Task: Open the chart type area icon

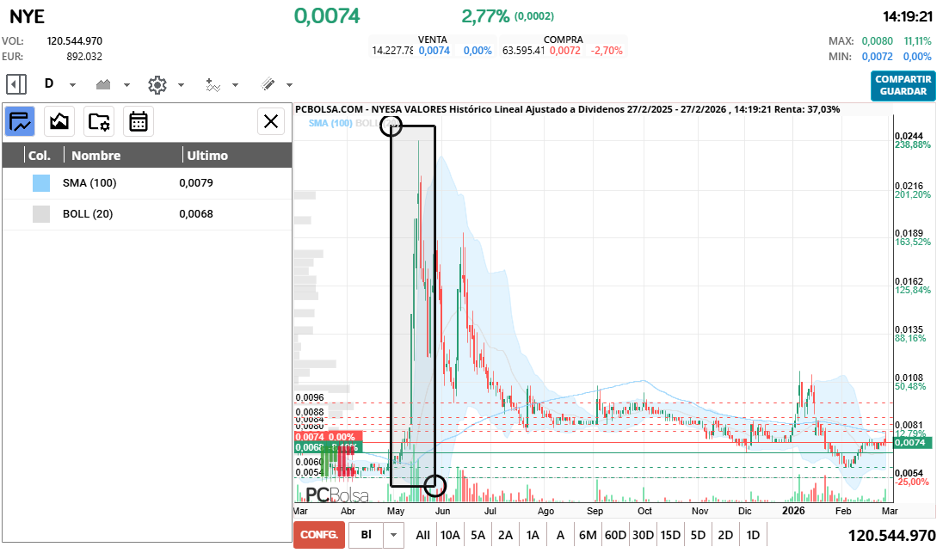Action: tap(103, 84)
